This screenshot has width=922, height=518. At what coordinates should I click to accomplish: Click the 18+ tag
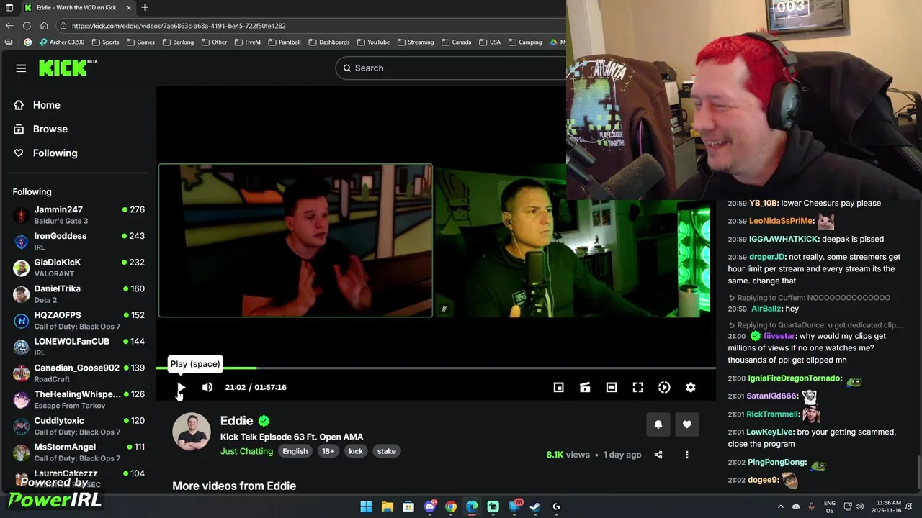tap(328, 451)
